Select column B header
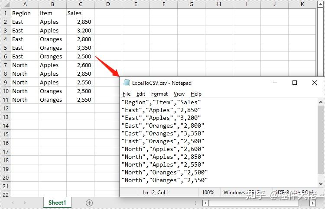The image size is (325, 209). click(x=52, y=4)
